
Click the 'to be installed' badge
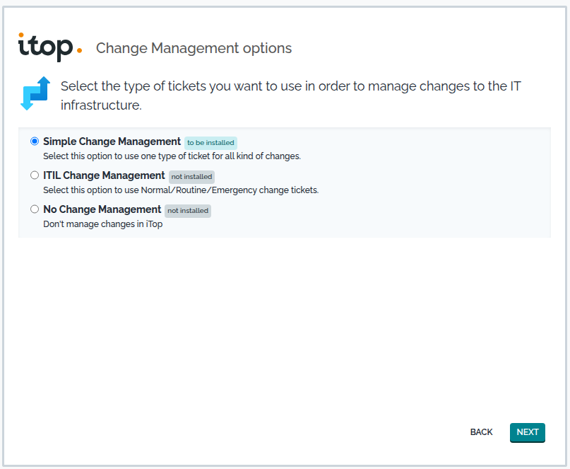211,143
